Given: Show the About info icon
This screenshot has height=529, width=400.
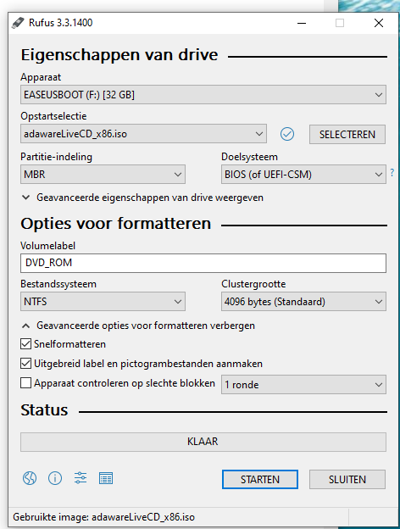Looking at the screenshot, I should tap(55, 478).
